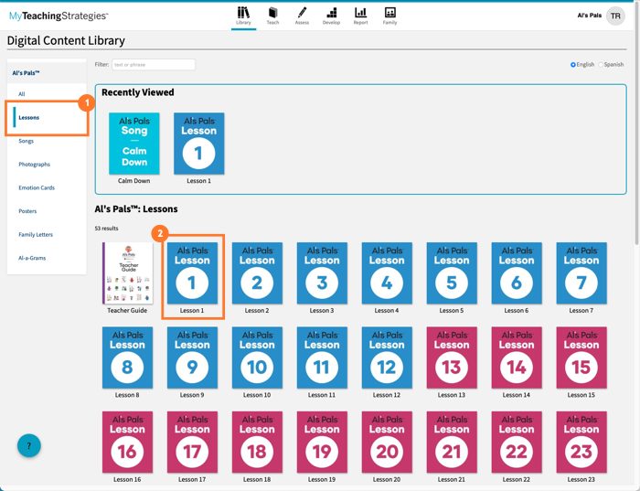The image size is (640, 491).
Task: Open the TR user profile avatar
Action: 615,16
